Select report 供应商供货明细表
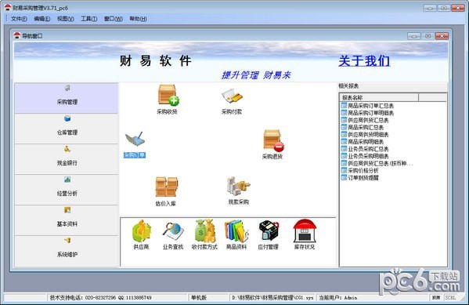The width and height of the screenshot is (469, 305). click(x=365, y=135)
